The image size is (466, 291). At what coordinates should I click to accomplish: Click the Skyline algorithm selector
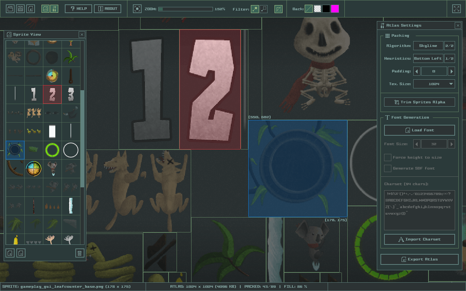click(x=428, y=46)
